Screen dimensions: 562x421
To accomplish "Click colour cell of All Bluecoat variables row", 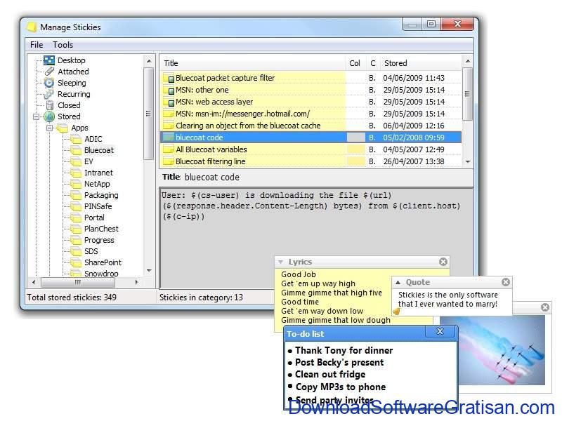I will coord(356,149).
